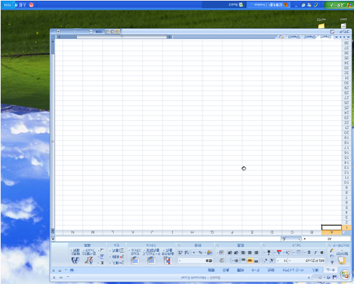Open the number format dropdown box
The height and width of the screenshot is (284, 354).
point(196,261)
